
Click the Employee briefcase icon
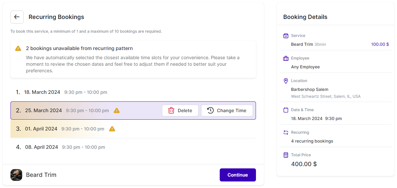pyautogui.click(x=286, y=58)
